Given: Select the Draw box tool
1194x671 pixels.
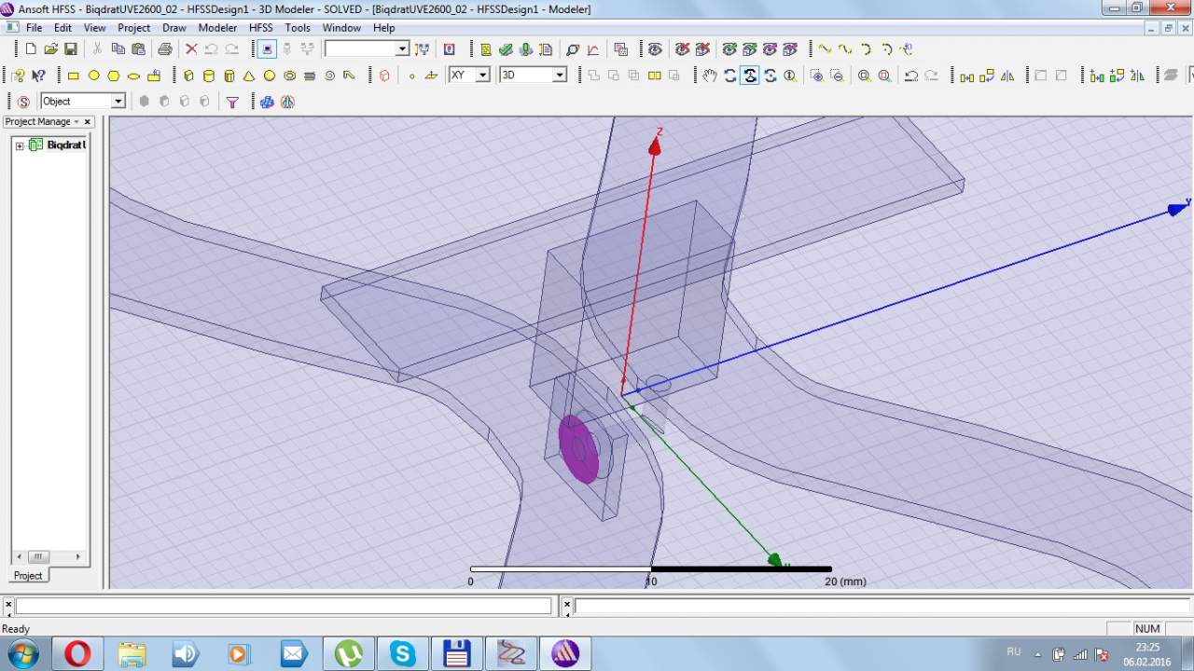Looking at the screenshot, I should click(188, 75).
